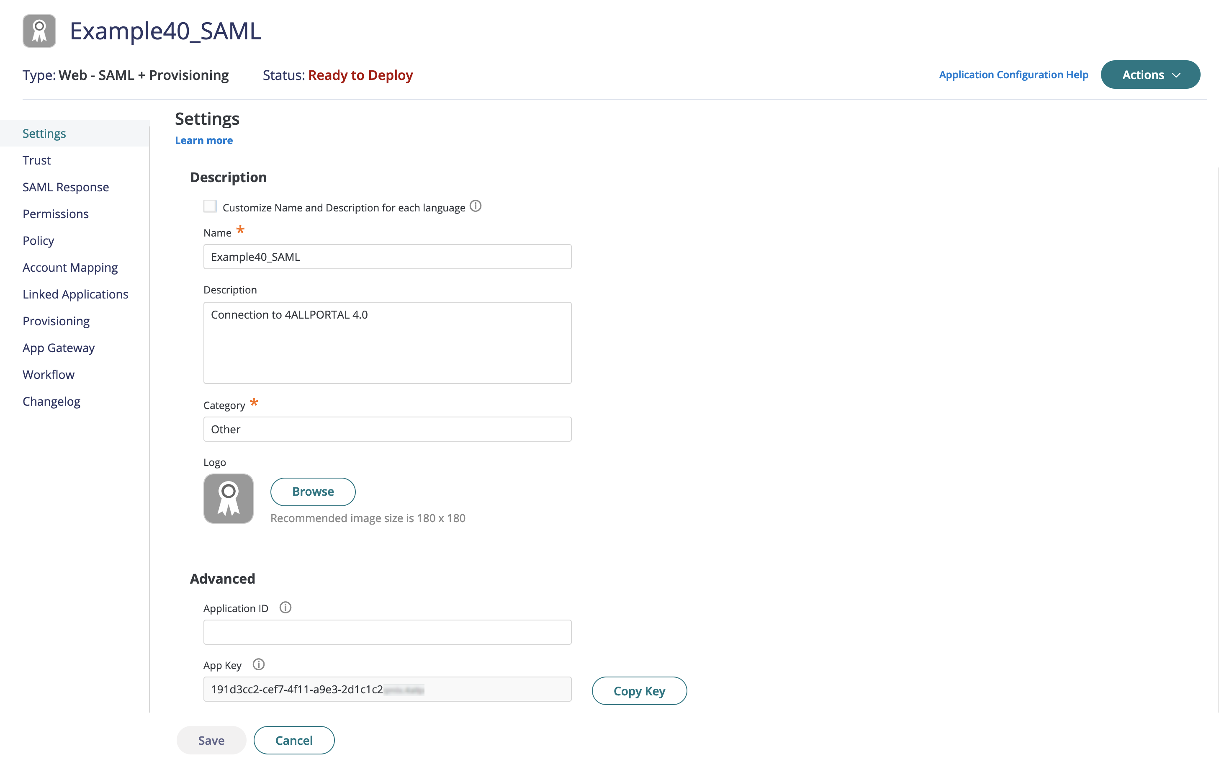1219x767 pixels.
Task: Open the Changelog sidebar item
Action: (51, 402)
